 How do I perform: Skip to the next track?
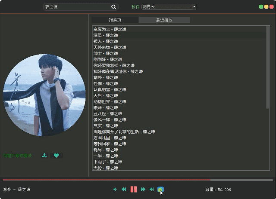(143, 190)
